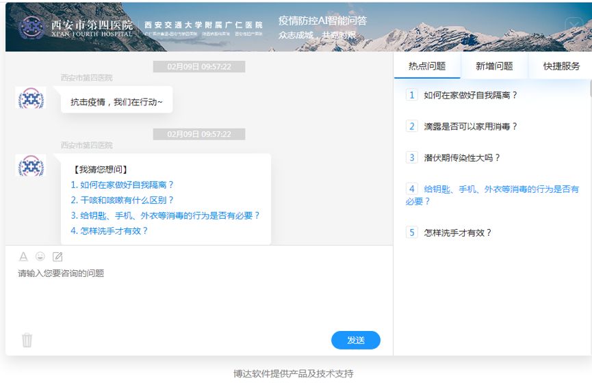
Task: Focus the 请输入您要咨询的问题 input box
Action: coord(199,296)
